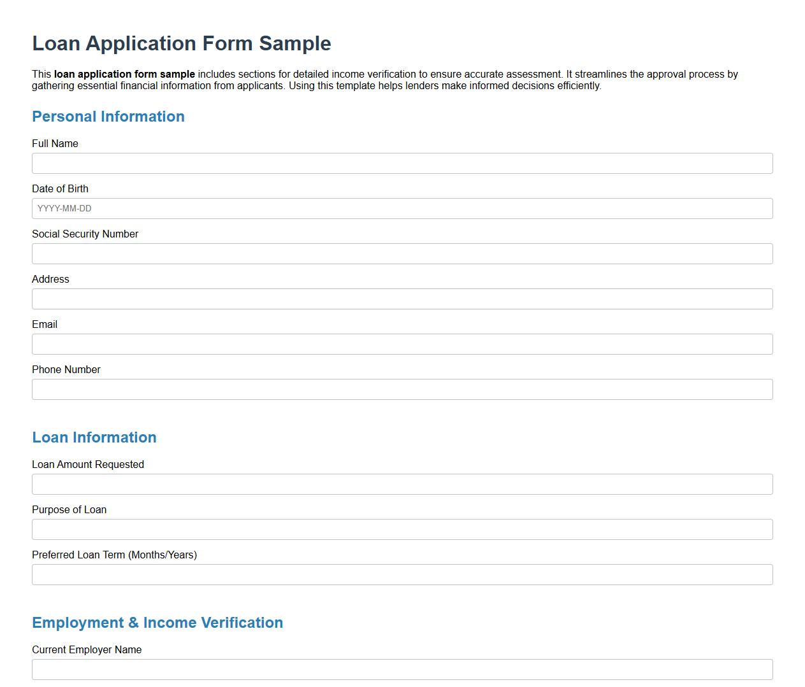Click the Email input field

(402, 344)
